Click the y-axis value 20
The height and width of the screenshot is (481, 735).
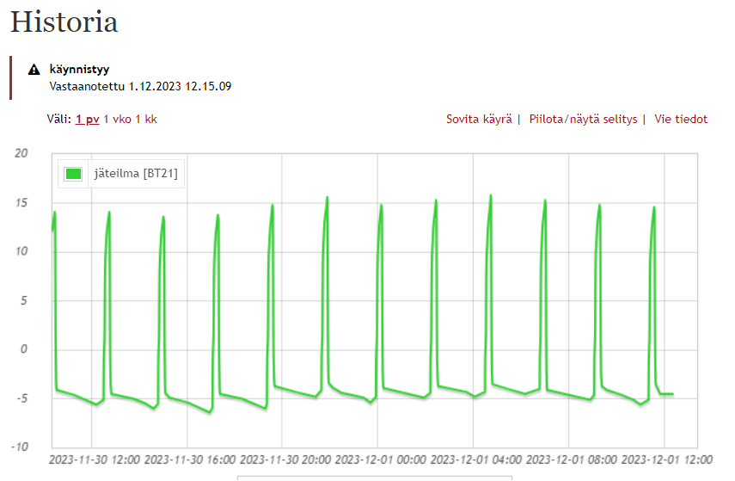(21, 154)
